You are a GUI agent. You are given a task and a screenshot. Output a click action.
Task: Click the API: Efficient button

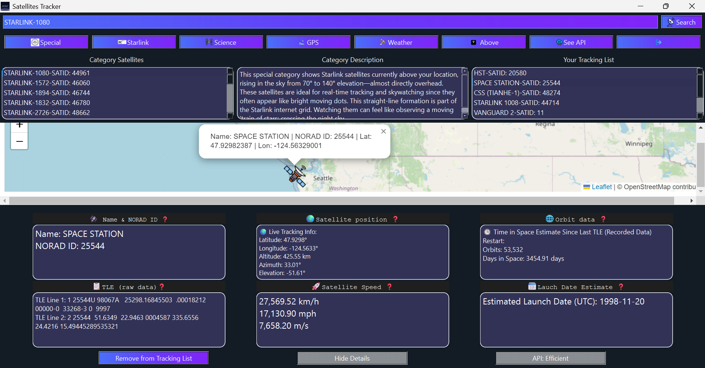[550, 358]
